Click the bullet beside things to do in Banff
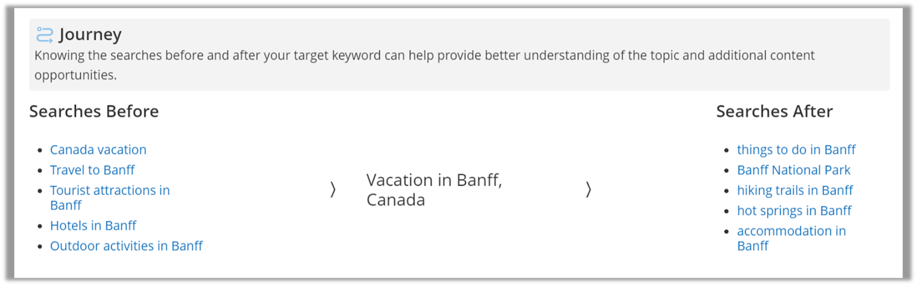The image size is (917, 286). click(x=727, y=151)
